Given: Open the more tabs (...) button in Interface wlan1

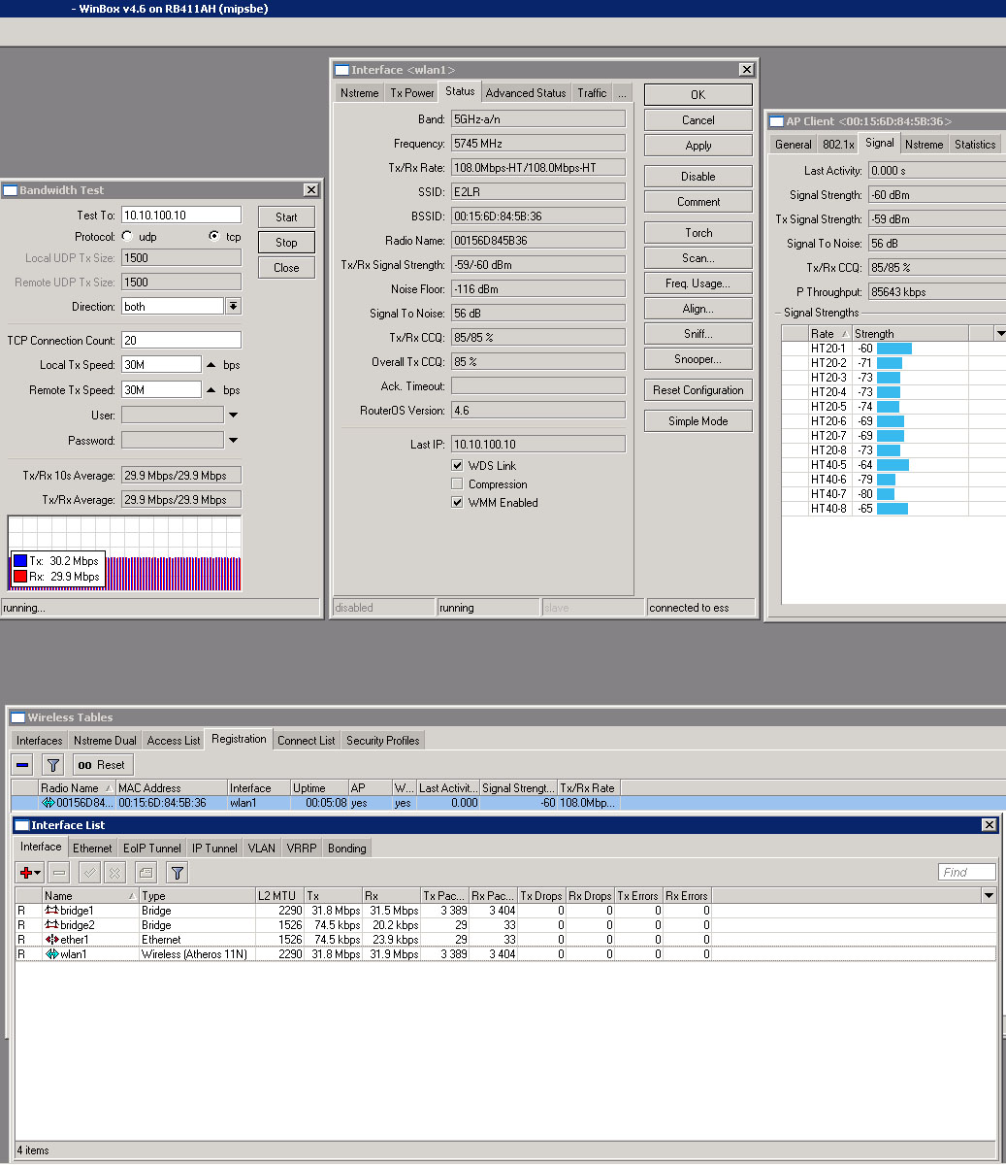Looking at the screenshot, I should pyautogui.click(x=623, y=93).
